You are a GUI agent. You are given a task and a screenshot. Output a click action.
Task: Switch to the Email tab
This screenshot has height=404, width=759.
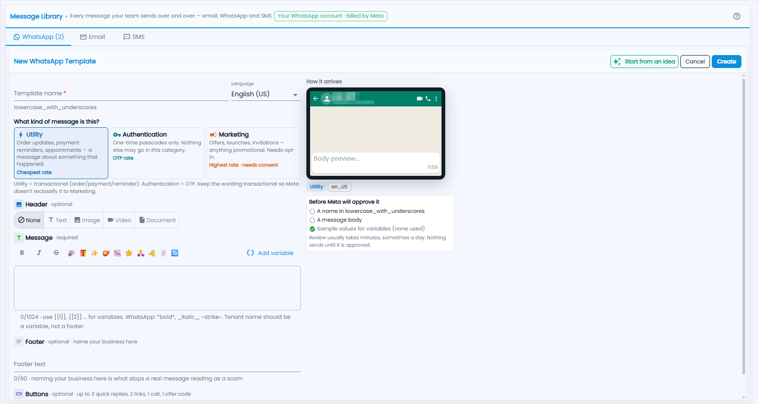(x=93, y=37)
